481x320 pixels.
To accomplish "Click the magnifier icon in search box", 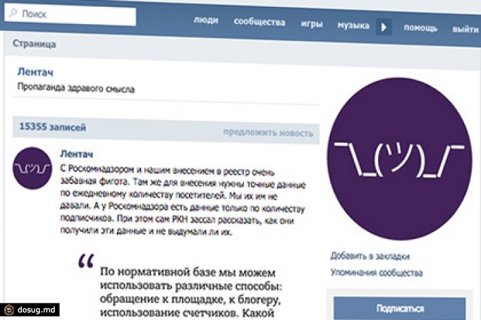I will point(13,12).
